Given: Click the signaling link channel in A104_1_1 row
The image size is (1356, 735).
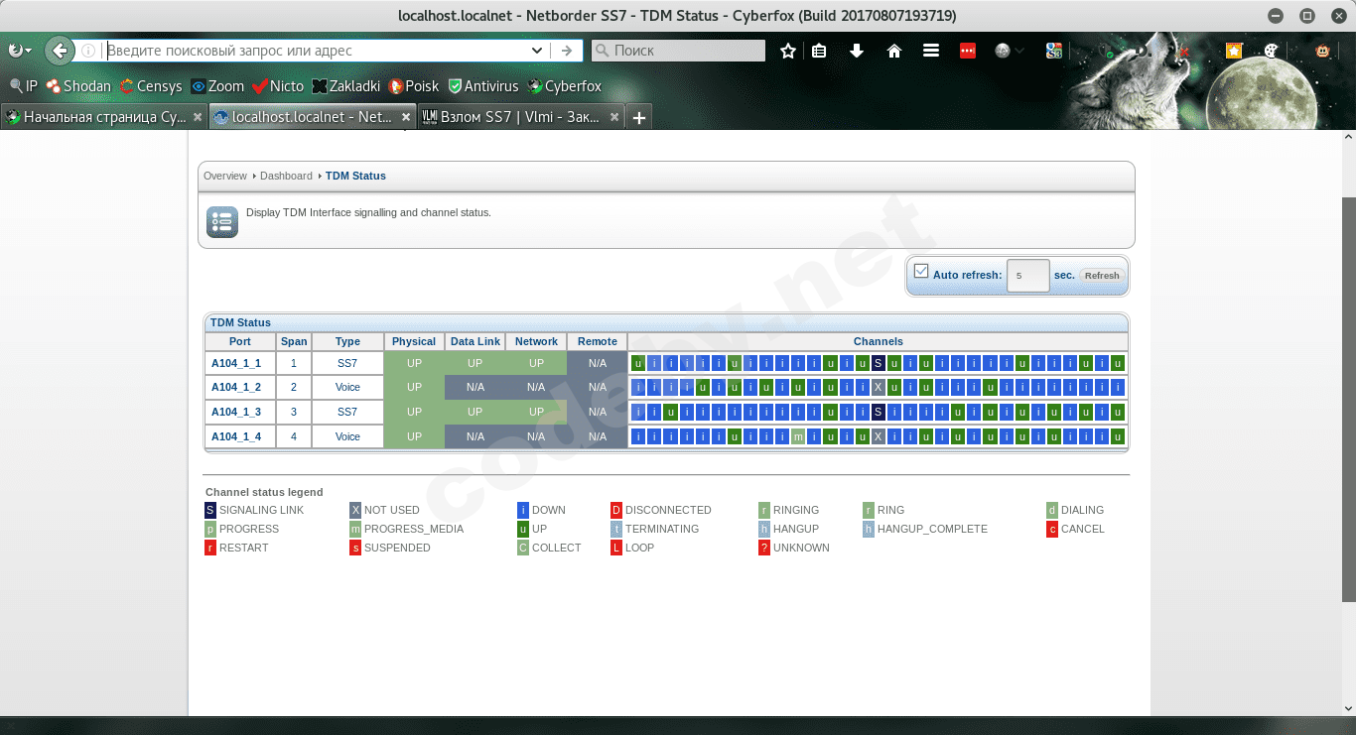Looking at the screenshot, I should click(878, 363).
